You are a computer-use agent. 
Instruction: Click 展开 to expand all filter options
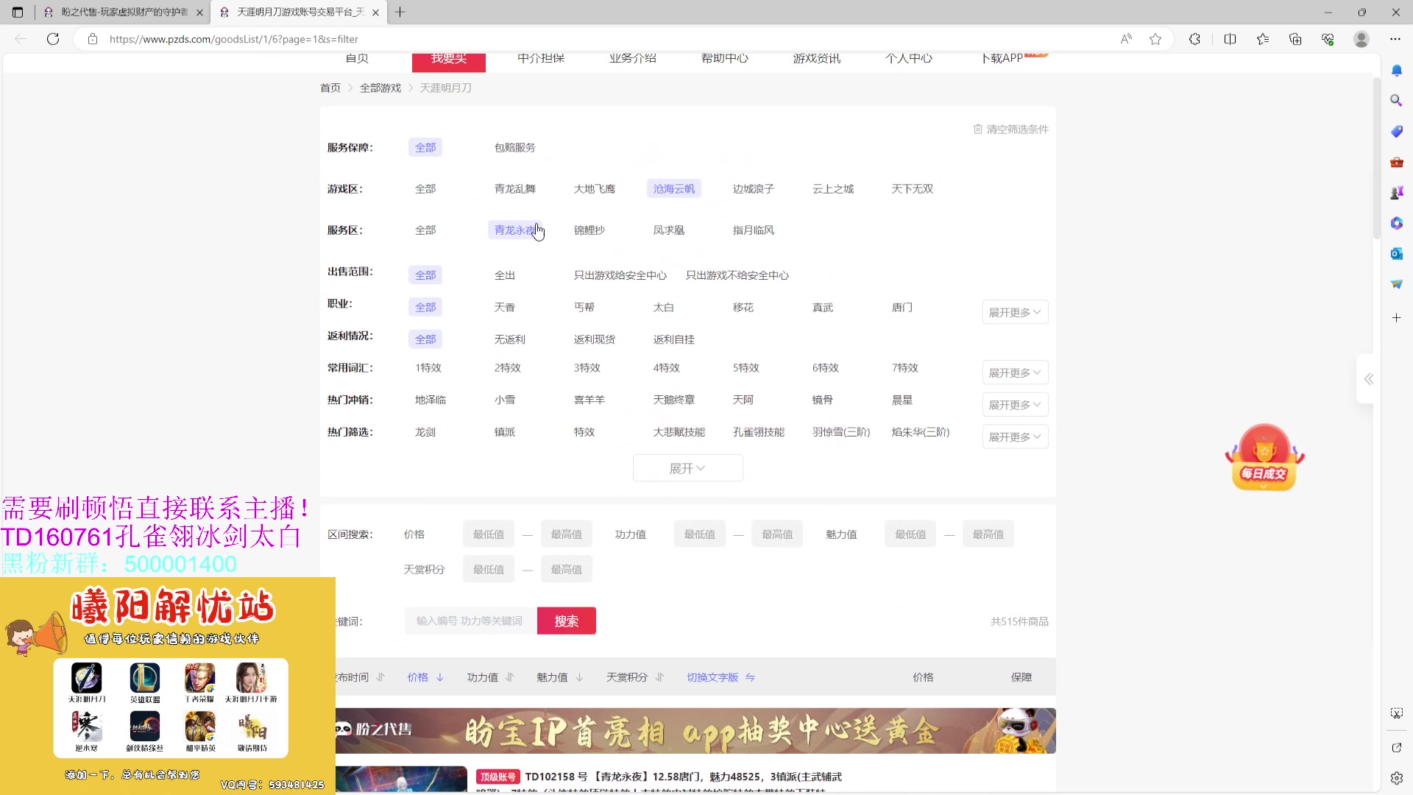pyautogui.click(x=687, y=467)
